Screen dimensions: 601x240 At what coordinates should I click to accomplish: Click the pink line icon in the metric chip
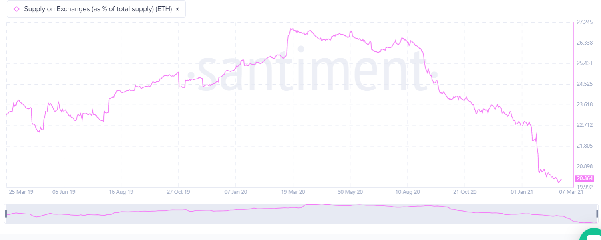click(x=16, y=9)
